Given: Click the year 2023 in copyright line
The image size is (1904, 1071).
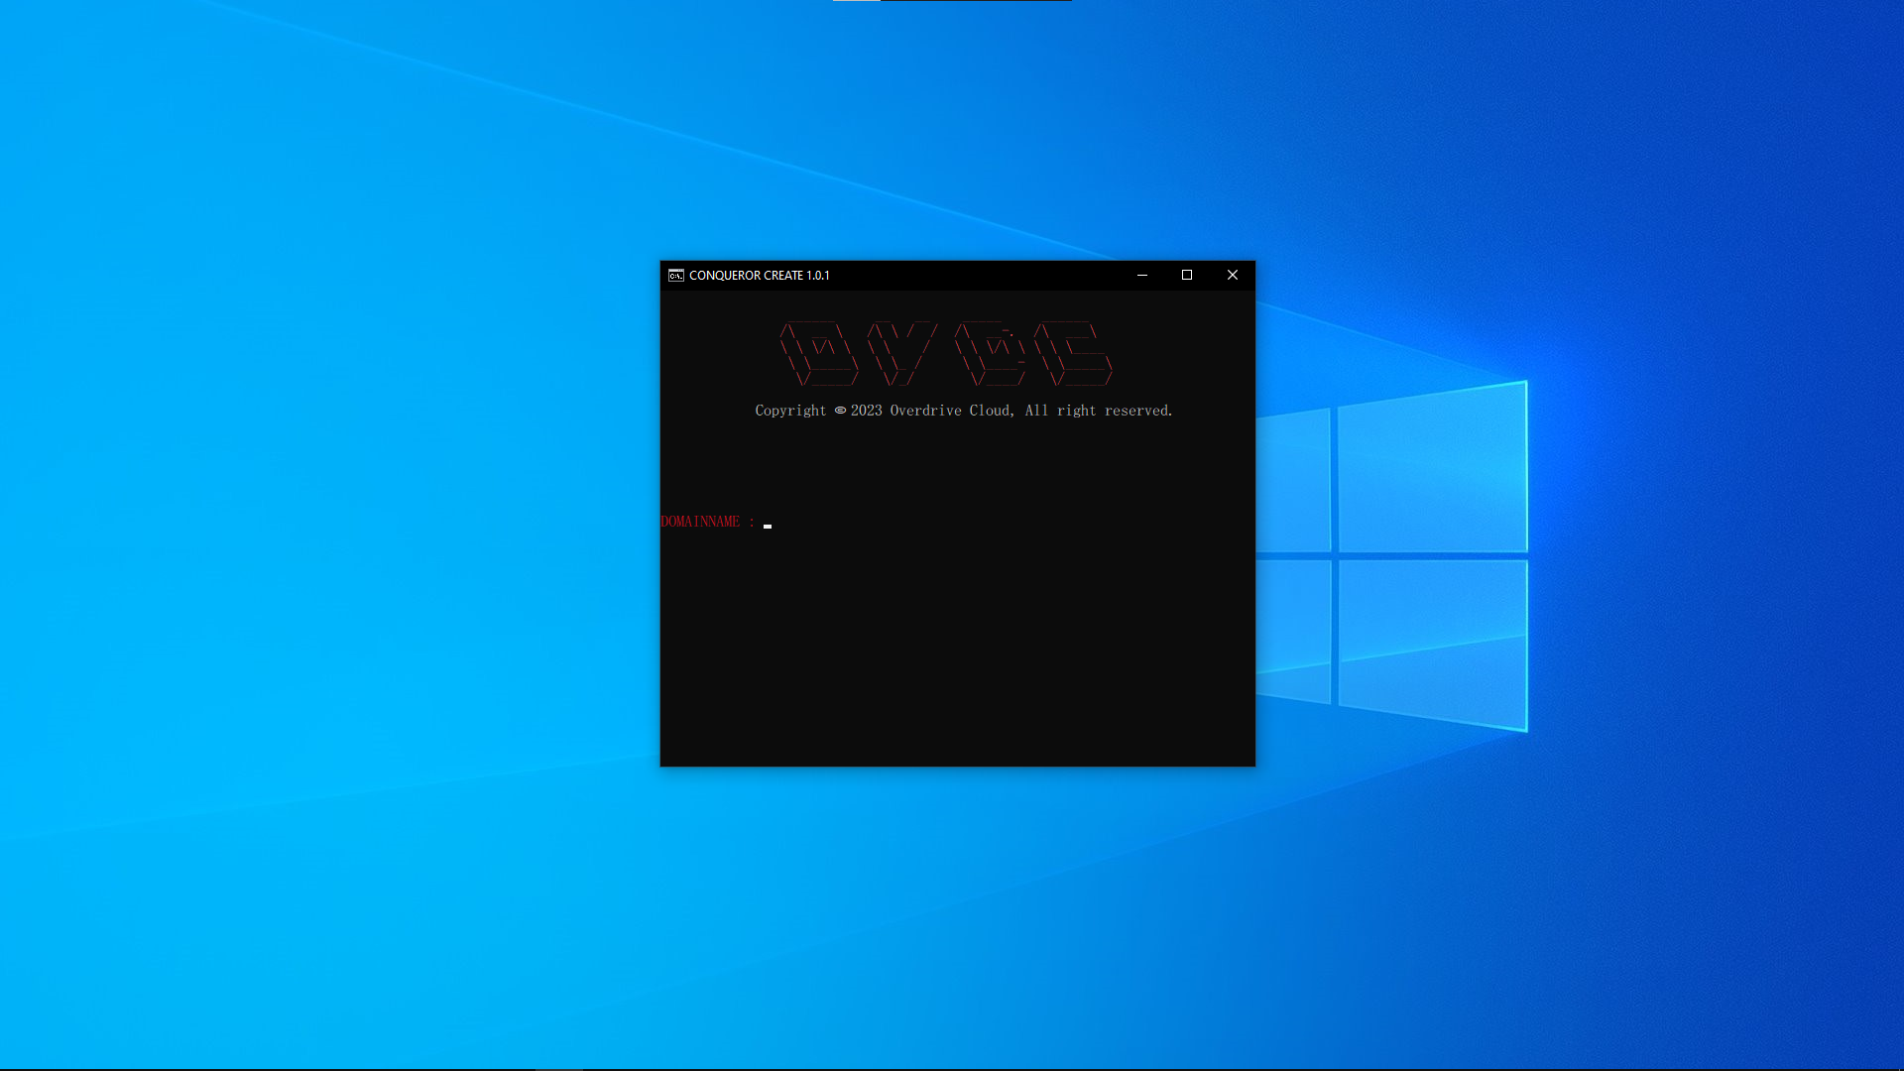Looking at the screenshot, I should click(866, 411).
